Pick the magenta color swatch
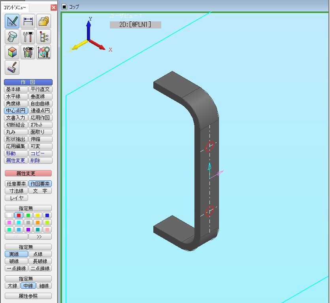Screen dimensions: 330x303 pyautogui.click(x=9, y=222)
